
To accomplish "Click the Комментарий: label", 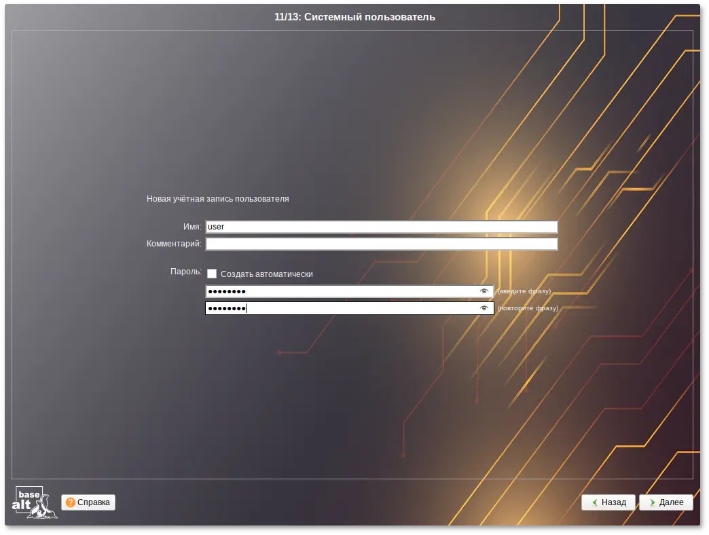I will tap(174, 244).
